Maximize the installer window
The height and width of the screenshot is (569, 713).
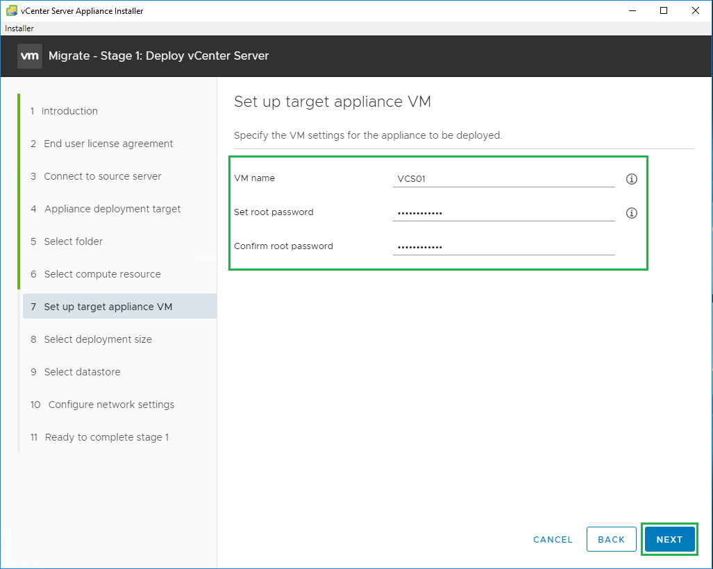pyautogui.click(x=664, y=10)
